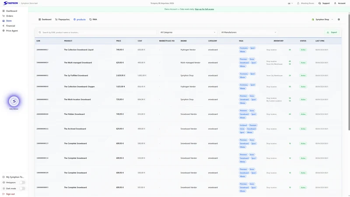Export the product list
The height and width of the screenshot is (197, 350).
point(332,32)
